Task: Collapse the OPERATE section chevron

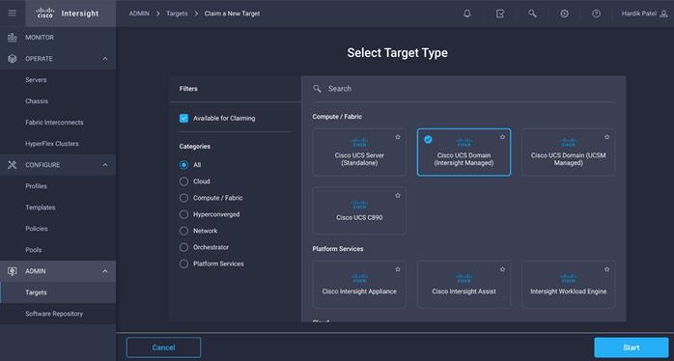Action: click(105, 59)
